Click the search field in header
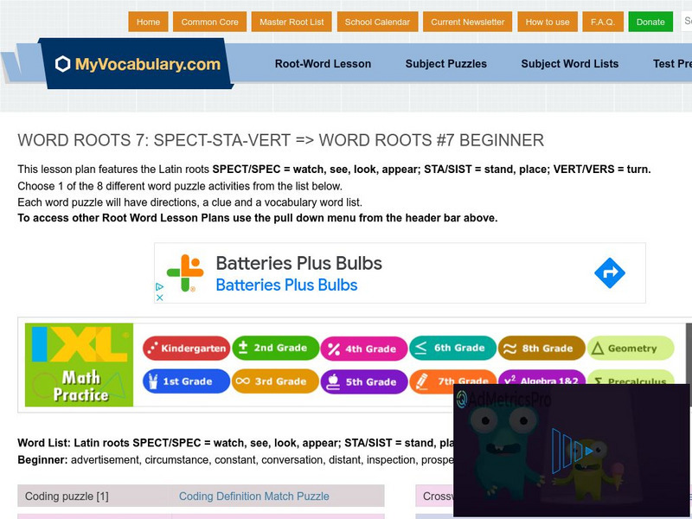The height and width of the screenshot is (519, 692). click(x=687, y=21)
